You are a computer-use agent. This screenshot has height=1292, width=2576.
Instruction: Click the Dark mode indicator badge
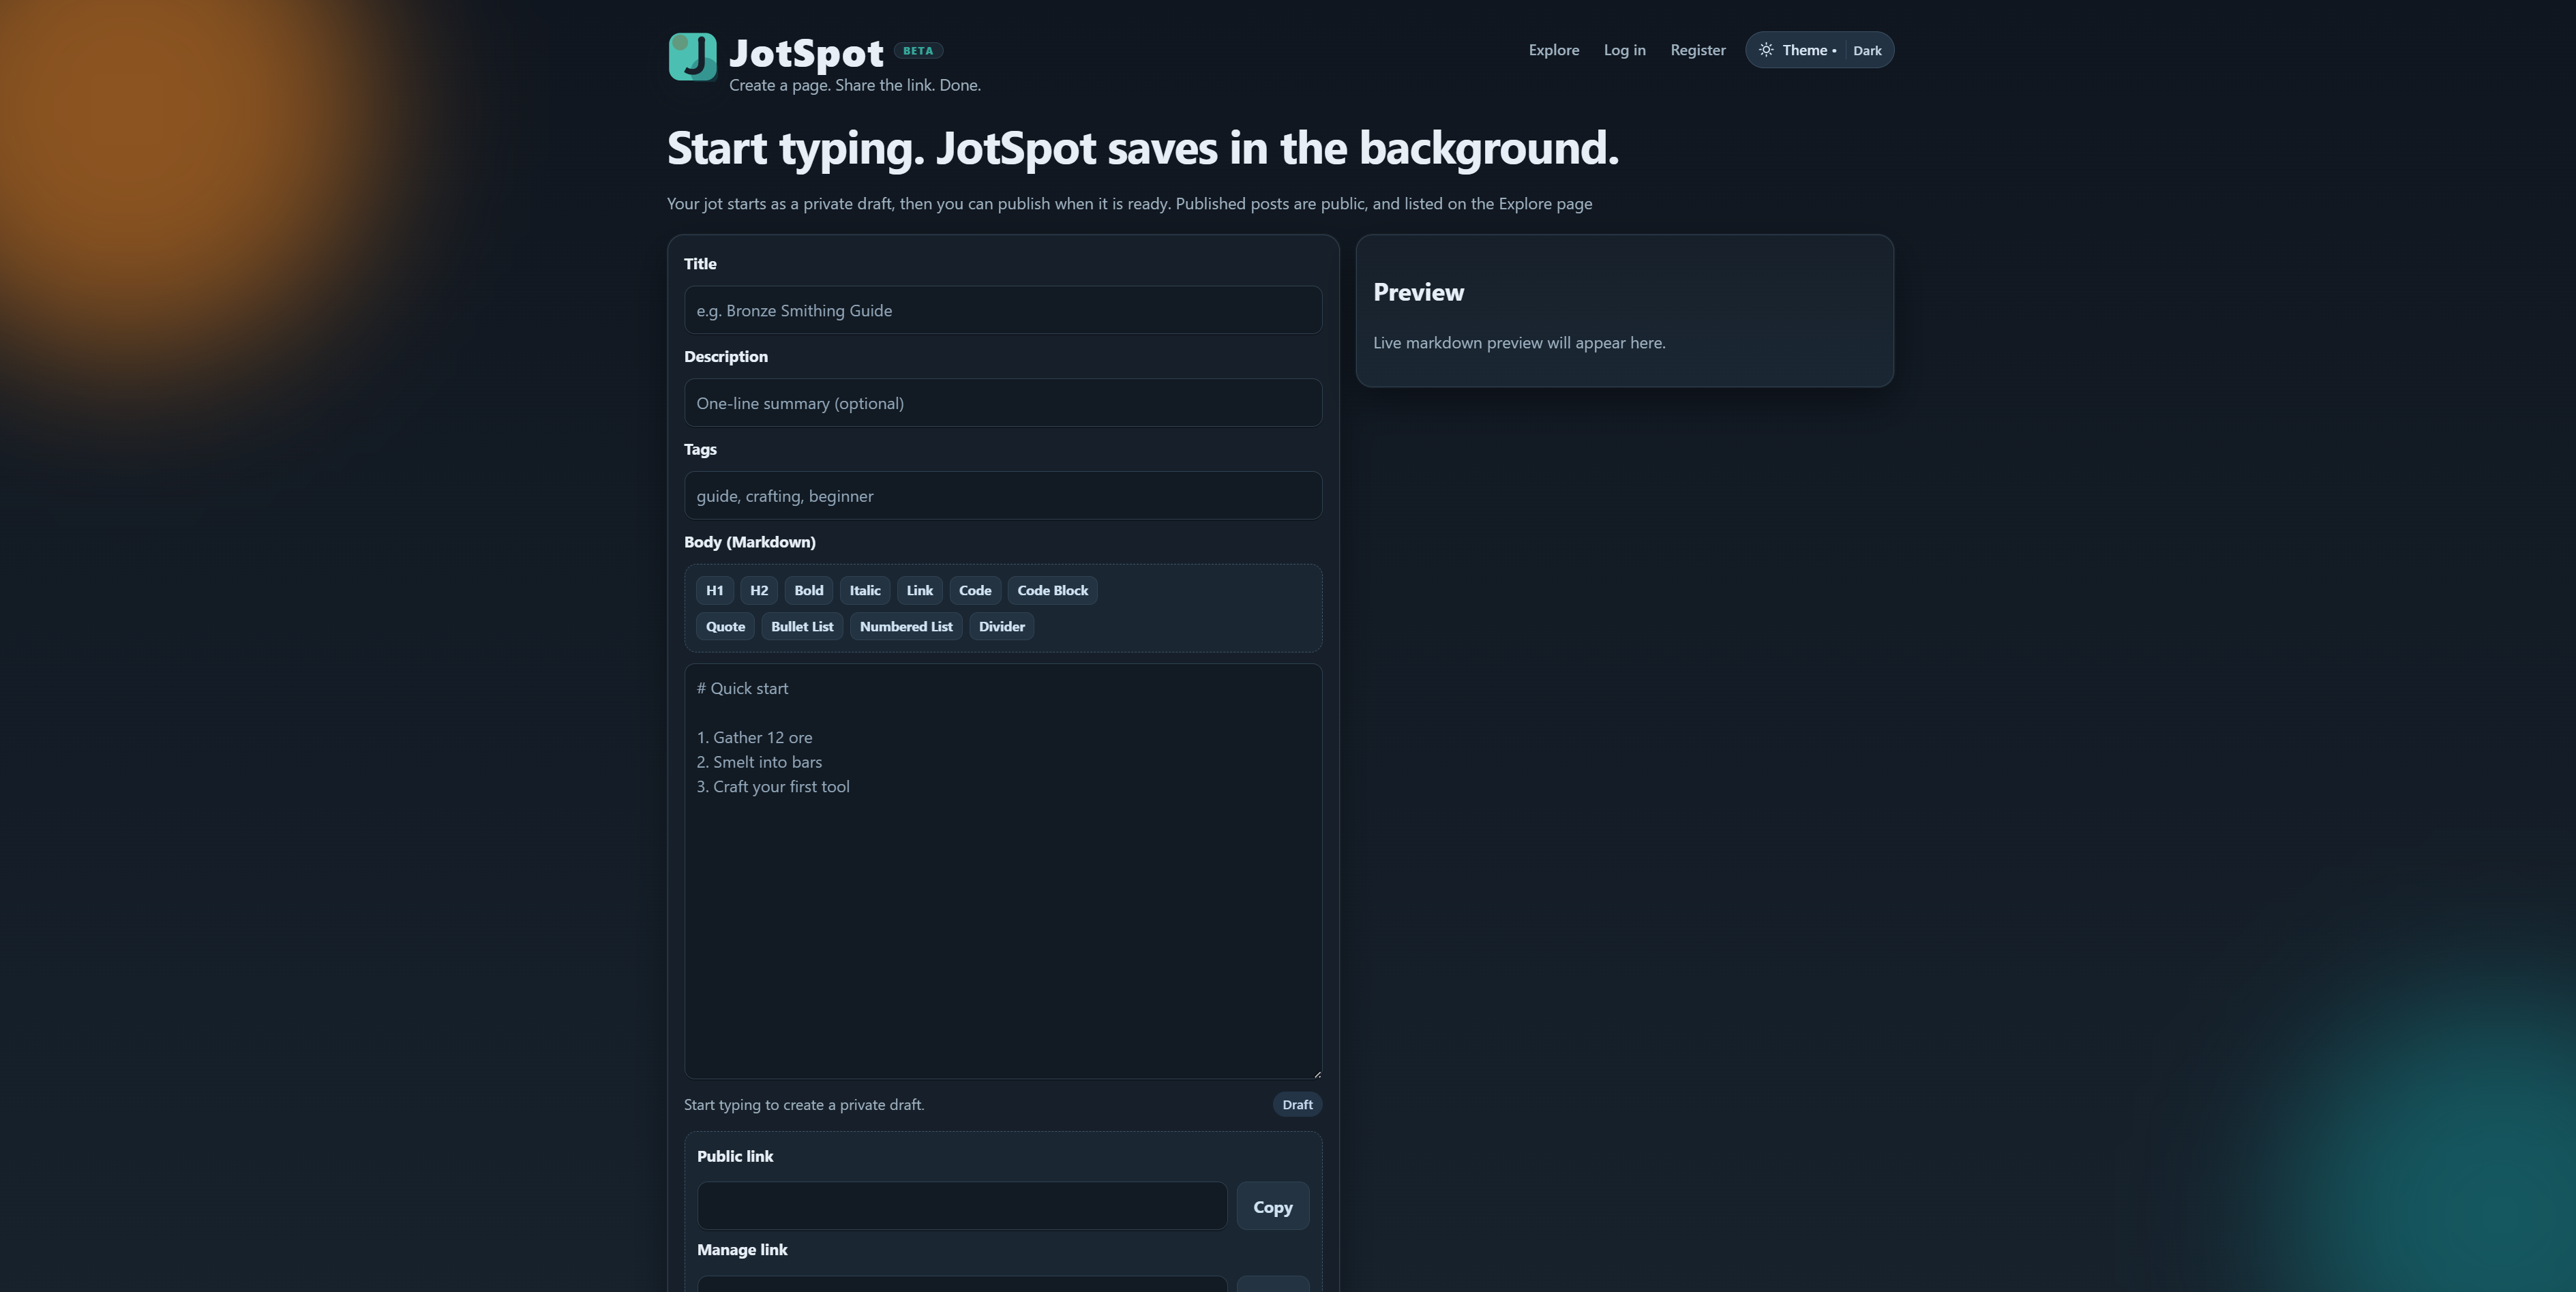[x=1867, y=50]
